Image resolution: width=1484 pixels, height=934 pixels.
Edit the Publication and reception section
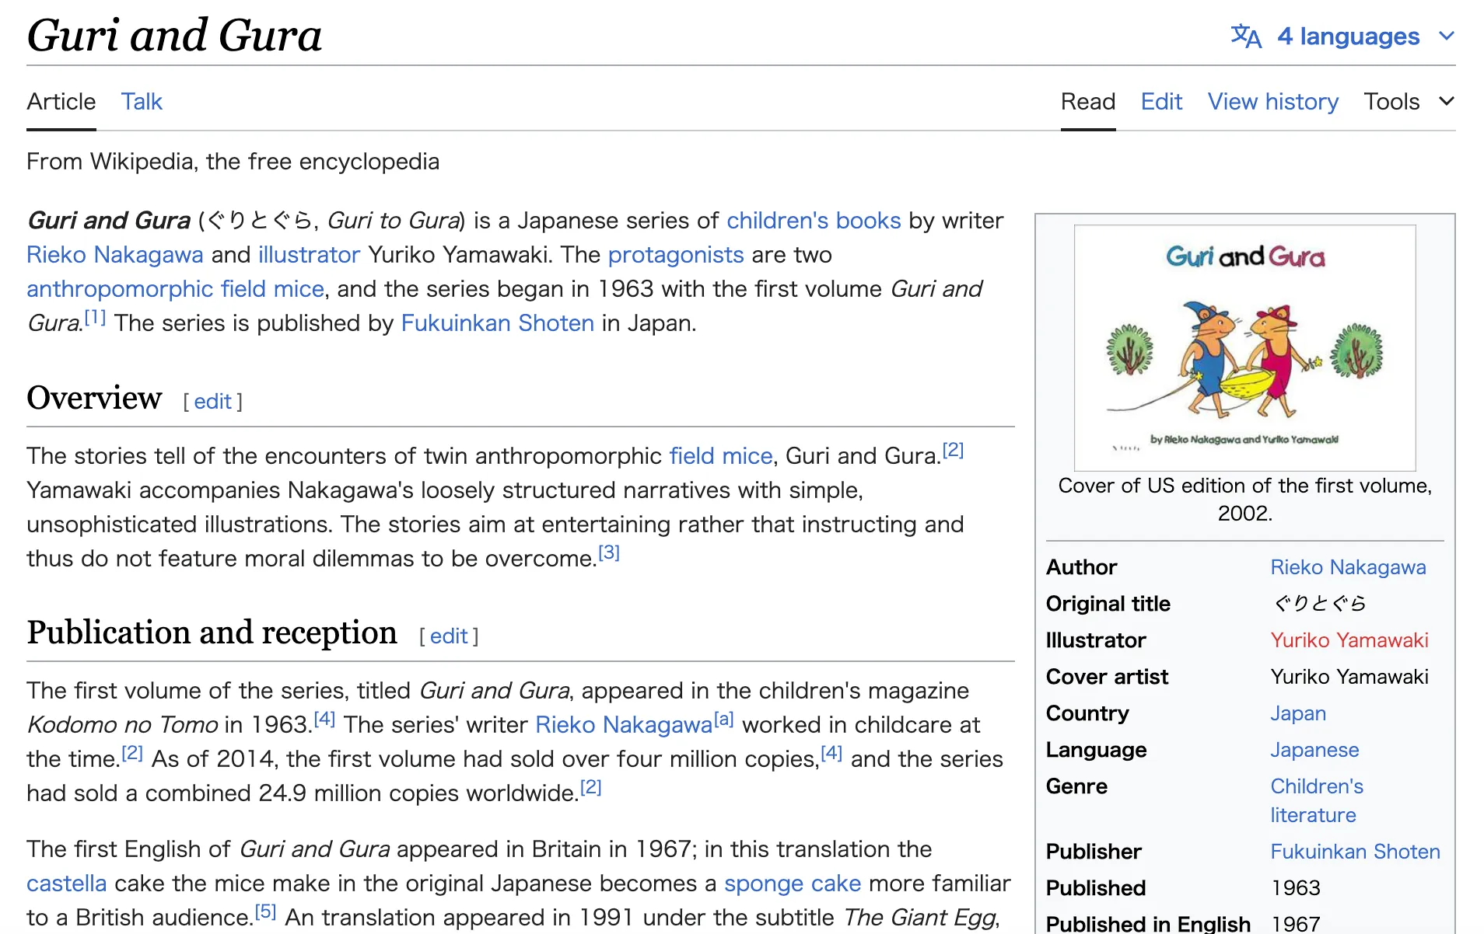coord(449,636)
